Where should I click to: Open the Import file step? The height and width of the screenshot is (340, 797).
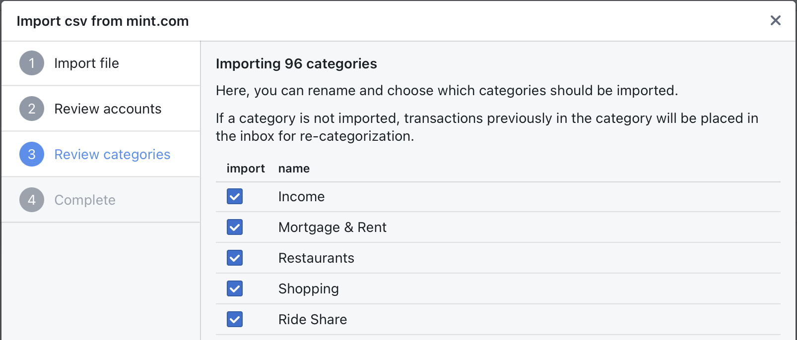[x=86, y=63]
